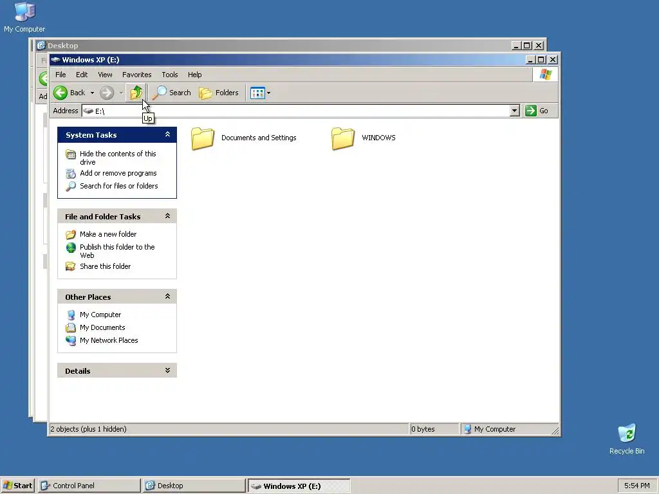Open the Forward history dropdown arrow
The width and height of the screenshot is (659, 494).
pyautogui.click(x=121, y=93)
